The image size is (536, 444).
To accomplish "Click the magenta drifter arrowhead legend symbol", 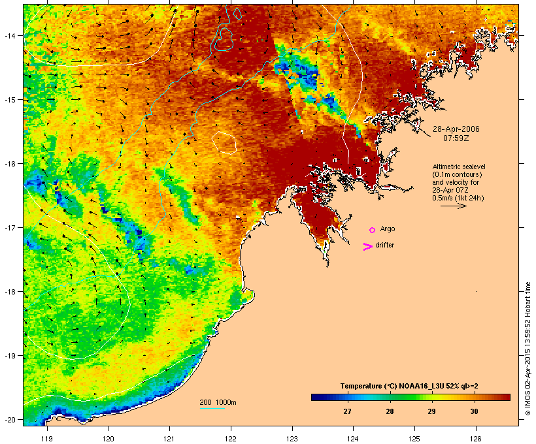I will (367, 247).
